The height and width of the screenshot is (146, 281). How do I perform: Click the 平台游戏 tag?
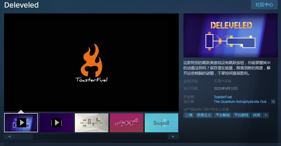click(x=241, y=115)
